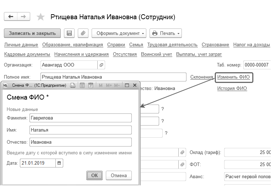271x186 pixels.
Task: Open Воинский учет link
Action: 156,54
